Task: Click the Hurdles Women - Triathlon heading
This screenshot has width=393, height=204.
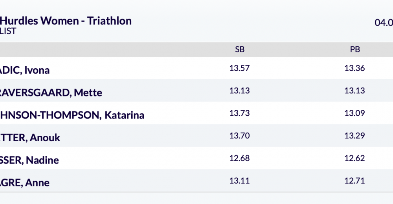Action: click(x=66, y=21)
